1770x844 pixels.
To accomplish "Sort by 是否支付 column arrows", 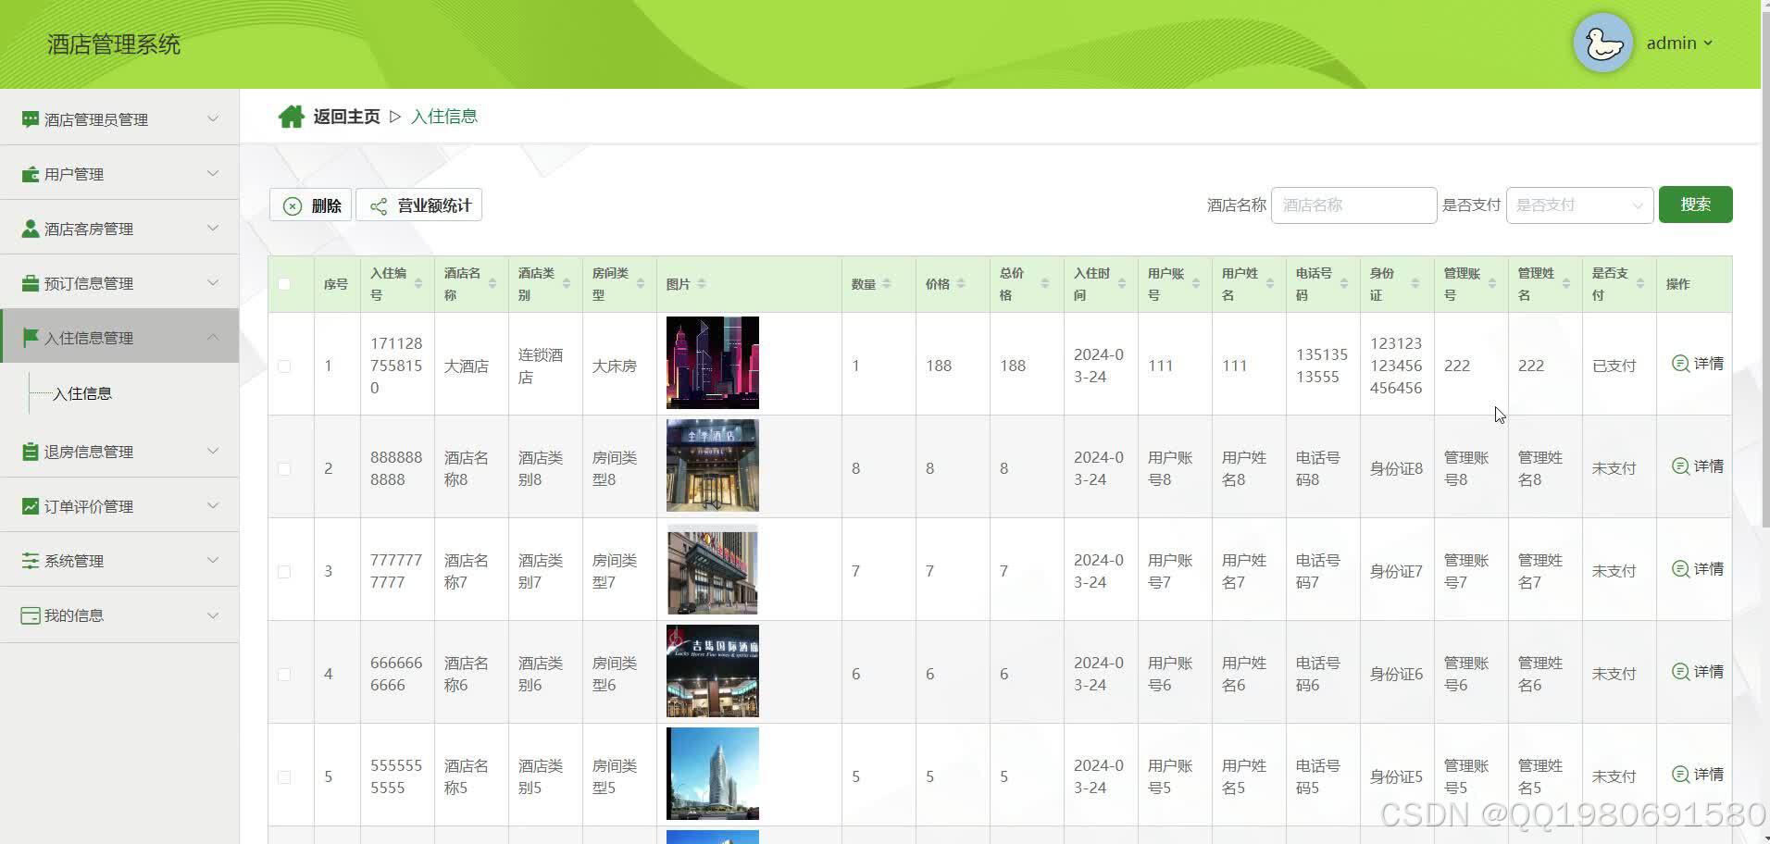I will pyautogui.click(x=1640, y=284).
